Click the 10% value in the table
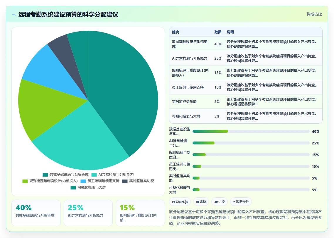The width and height of the screenshot is (334, 238). [x=218, y=87]
